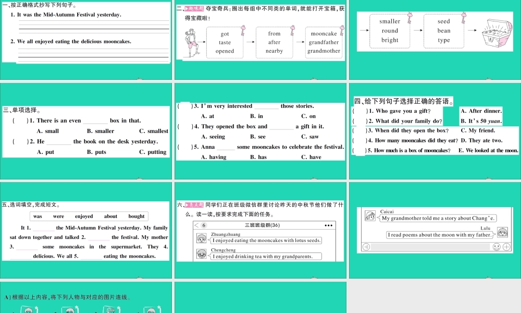The height and width of the screenshot is (313, 521).
Task: Click the word 'was' in the word bank
Action: [x=38, y=216]
